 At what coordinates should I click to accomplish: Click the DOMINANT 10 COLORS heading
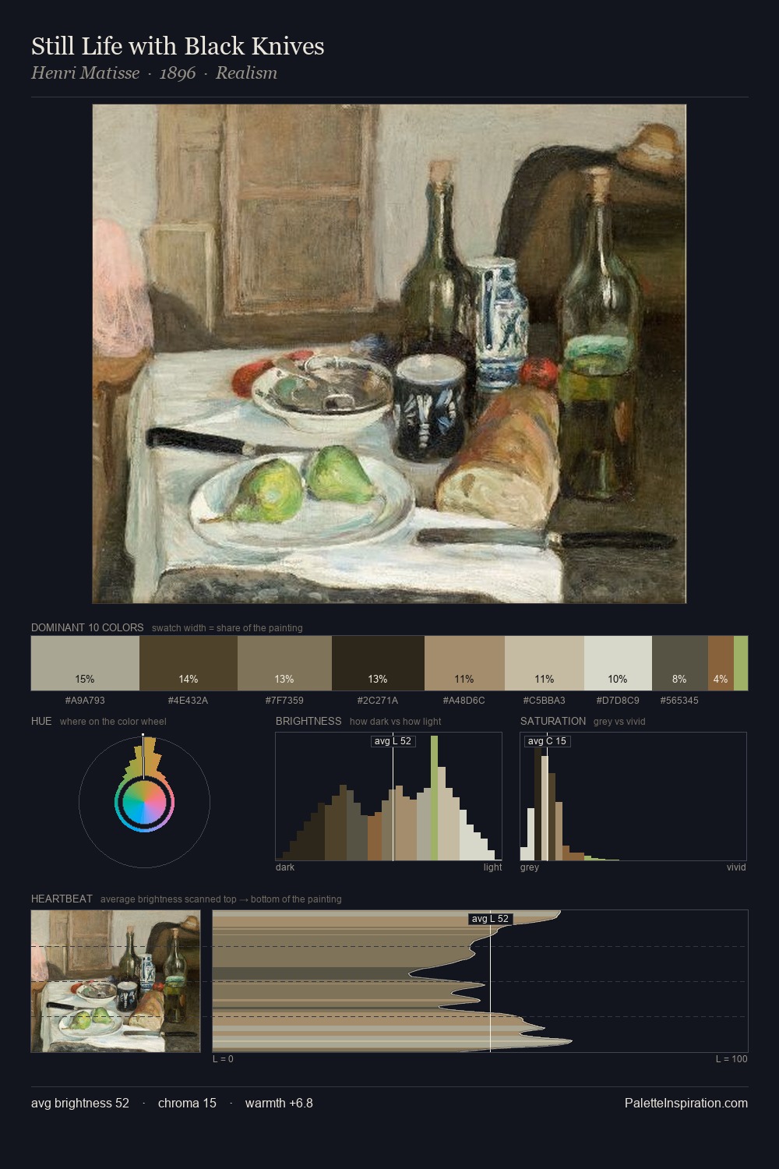(x=87, y=627)
